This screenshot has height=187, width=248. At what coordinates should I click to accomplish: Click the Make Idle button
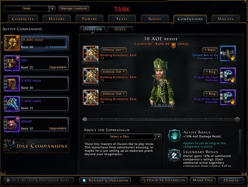(x=203, y=180)
